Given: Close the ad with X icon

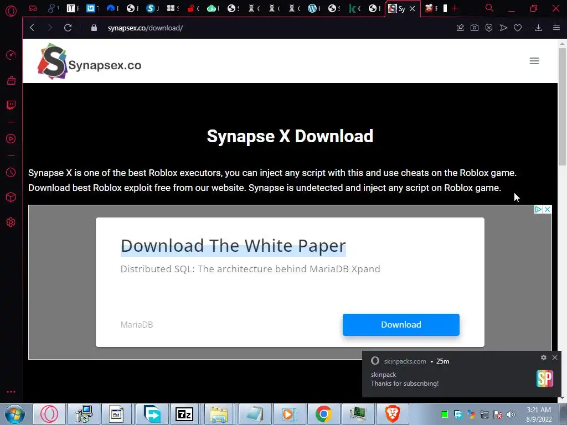Looking at the screenshot, I should (x=548, y=209).
